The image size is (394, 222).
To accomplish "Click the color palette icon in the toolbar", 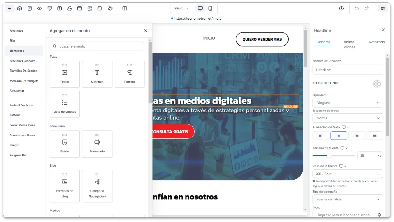I will pyautogui.click(x=110, y=8).
